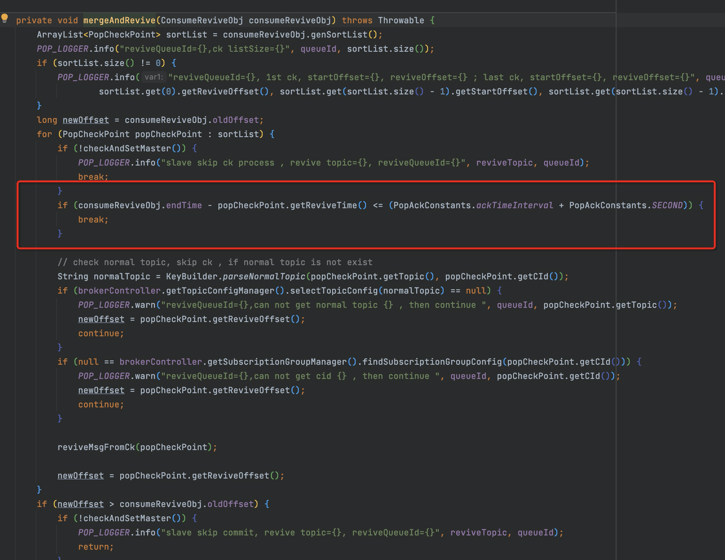Click the selectTopicConfig method call
Viewport: 725px width, 560px height.
point(334,291)
